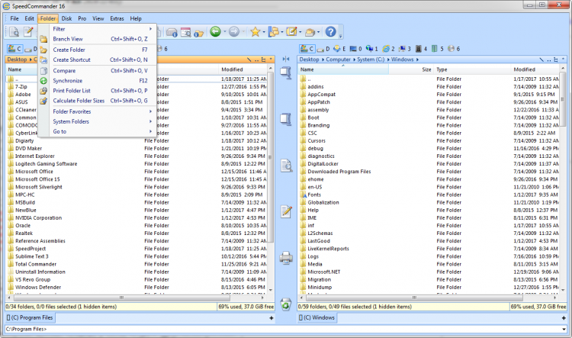Open the back arrow history dropdown

[225, 32]
